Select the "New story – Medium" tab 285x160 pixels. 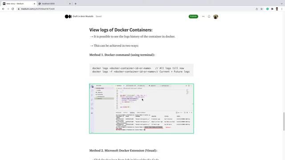click(x=19, y=4)
